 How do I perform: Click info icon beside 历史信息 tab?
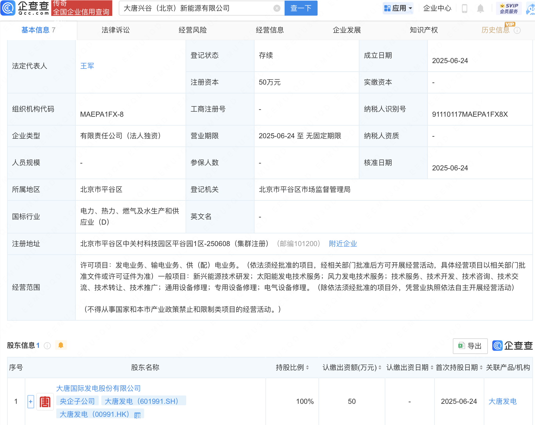[x=517, y=30]
